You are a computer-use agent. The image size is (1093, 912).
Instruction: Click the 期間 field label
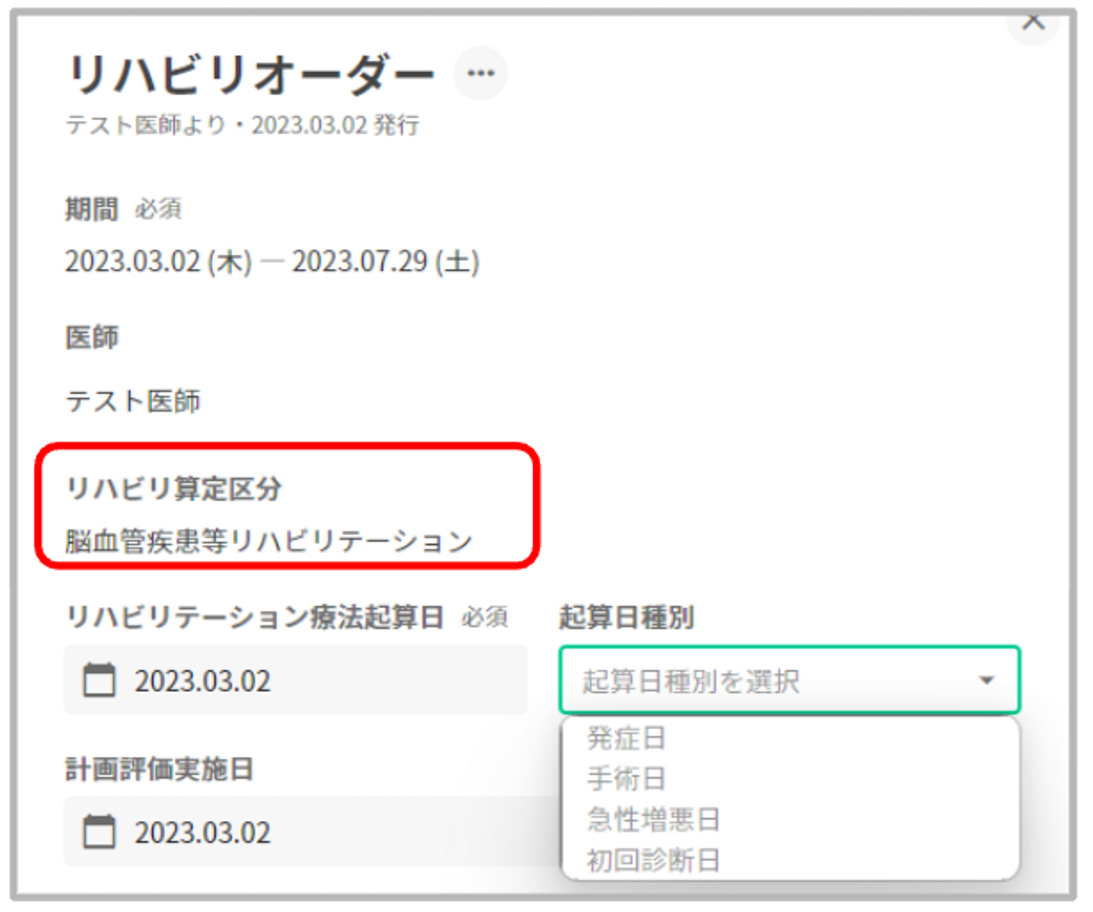(x=91, y=209)
